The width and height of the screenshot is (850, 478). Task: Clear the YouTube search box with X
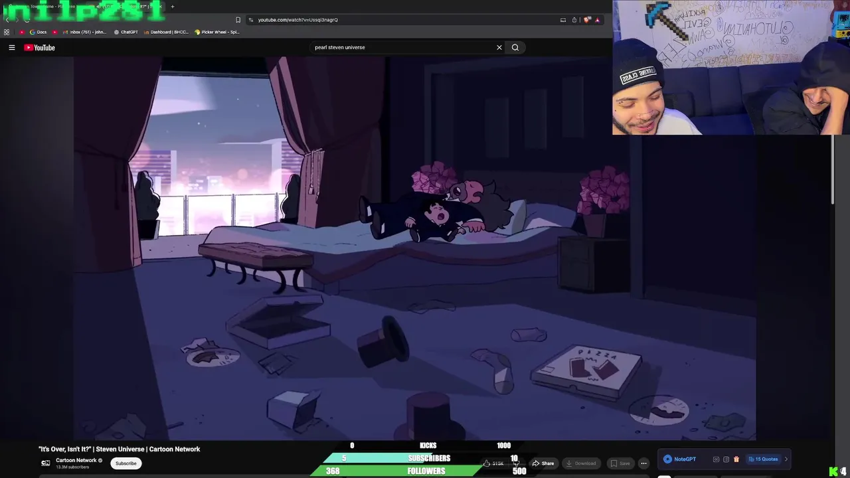pos(499,47)
